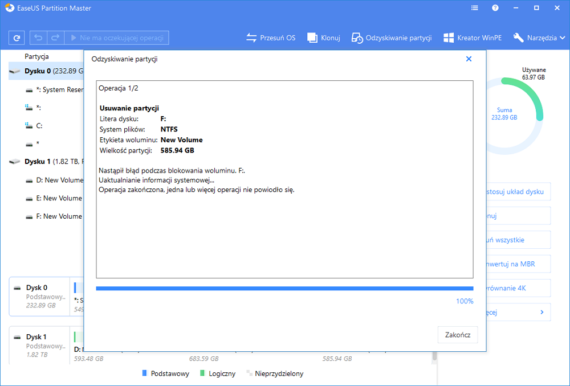This screenshot has height=386, width=570.
Task: Click the Podstawowy blue legend swatch
Action: pos(144,373)
